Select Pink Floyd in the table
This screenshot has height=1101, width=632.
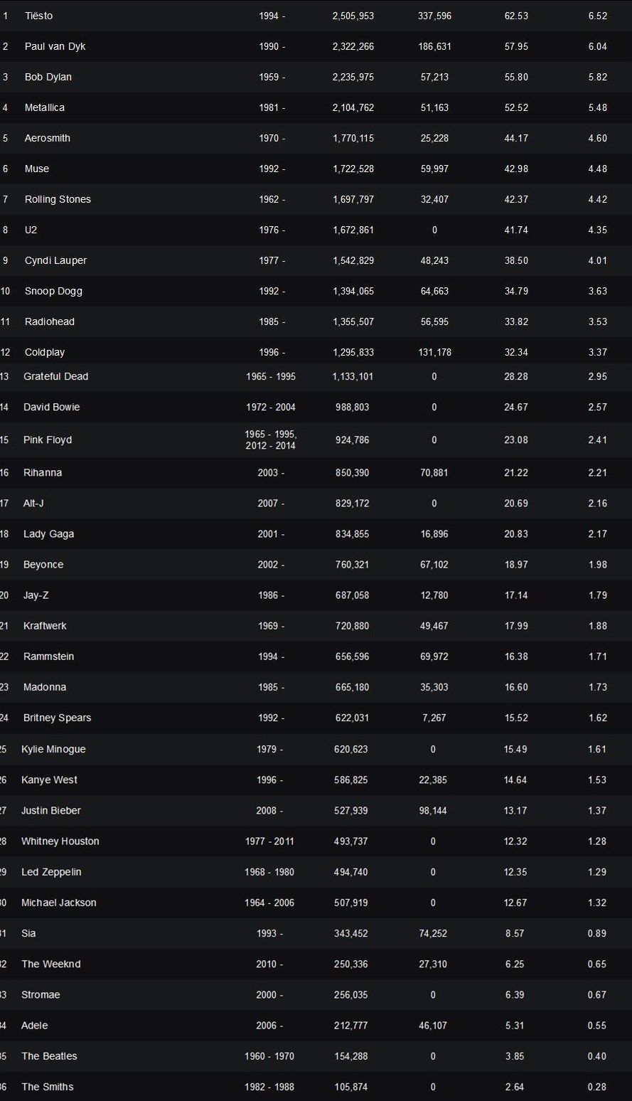pyautogui.click(x=47, y=440)
